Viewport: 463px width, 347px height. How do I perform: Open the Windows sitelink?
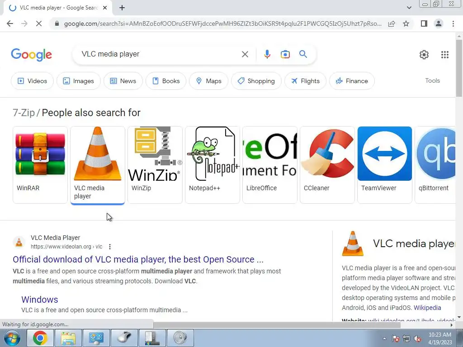pos(40,300)
